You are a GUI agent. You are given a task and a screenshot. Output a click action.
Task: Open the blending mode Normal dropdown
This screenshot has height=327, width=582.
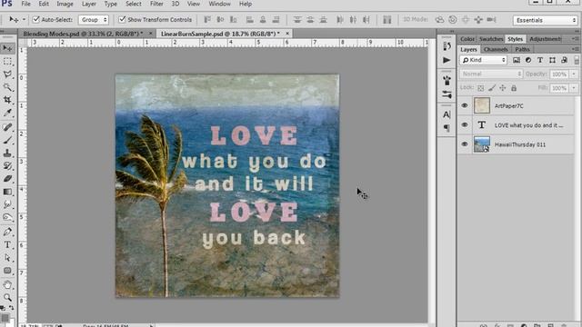(x=491, y=74)
